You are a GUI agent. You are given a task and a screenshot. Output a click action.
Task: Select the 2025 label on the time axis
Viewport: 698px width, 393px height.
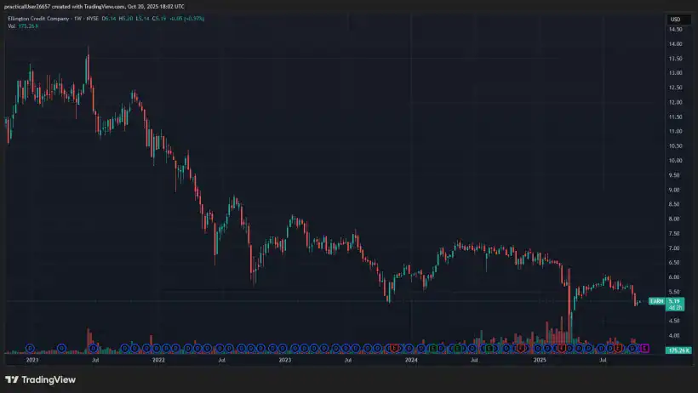pos(538,361)
